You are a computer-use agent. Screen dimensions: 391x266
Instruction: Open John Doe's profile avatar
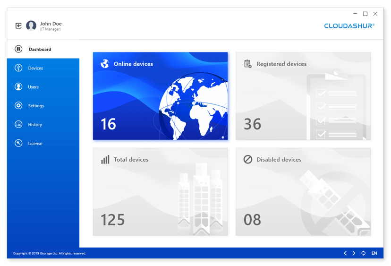pos(31,26)
